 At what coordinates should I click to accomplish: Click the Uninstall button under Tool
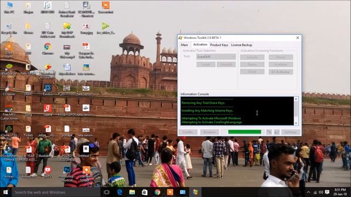[x=226, y=65]
